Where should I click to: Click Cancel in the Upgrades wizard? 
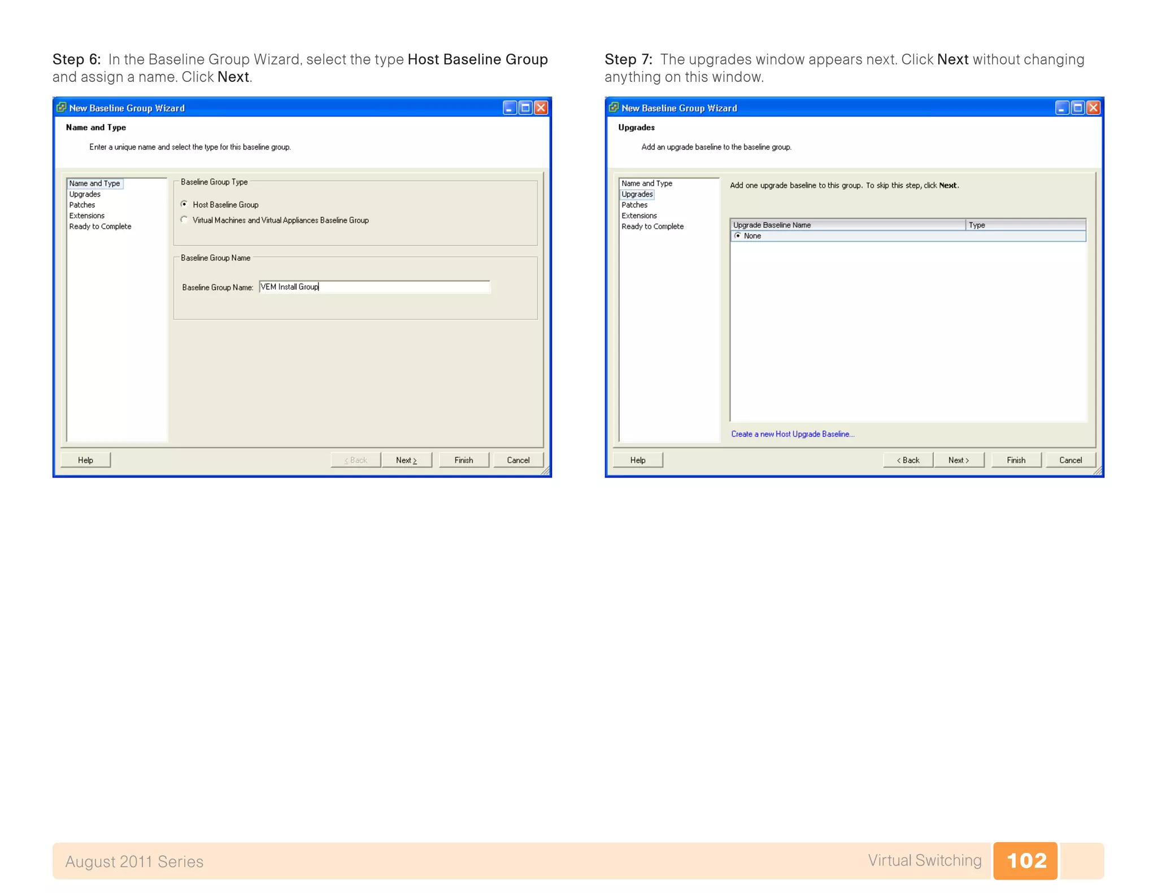tap(1071, 460)
